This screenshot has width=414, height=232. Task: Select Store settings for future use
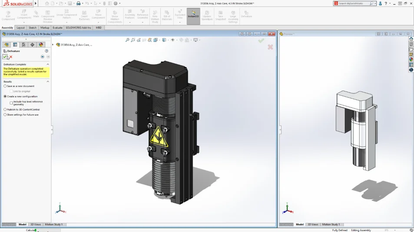[5, 115]
